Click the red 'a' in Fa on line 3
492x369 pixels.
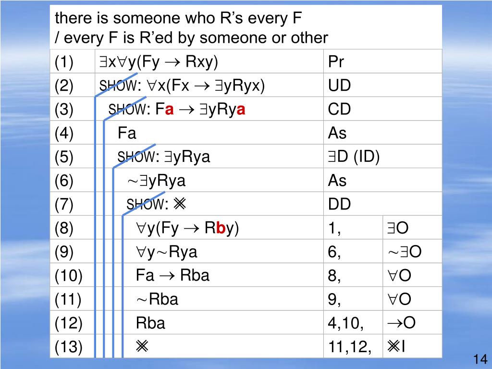(169, 110)
